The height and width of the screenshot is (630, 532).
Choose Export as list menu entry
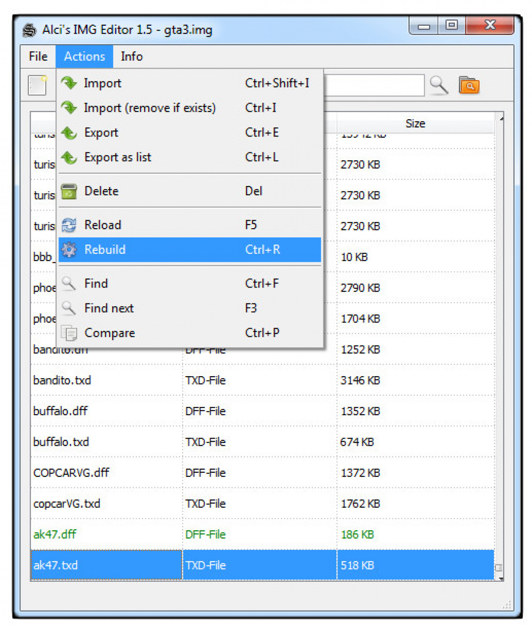(x=190, y=157)
